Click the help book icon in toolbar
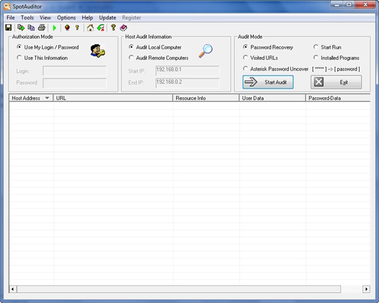Image resolution: width=379 pixels, height=303 pixels. pyautogui.click(x=124, y=28)
